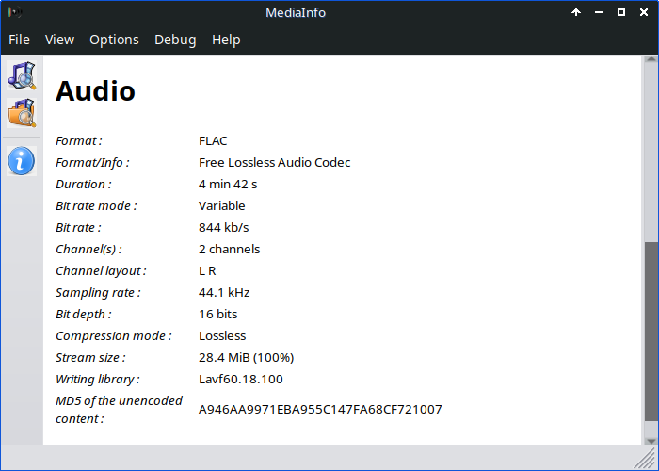Viewport: 659px width, 471px height.
Task: Open the Help menu
Action: click(226, 40)
